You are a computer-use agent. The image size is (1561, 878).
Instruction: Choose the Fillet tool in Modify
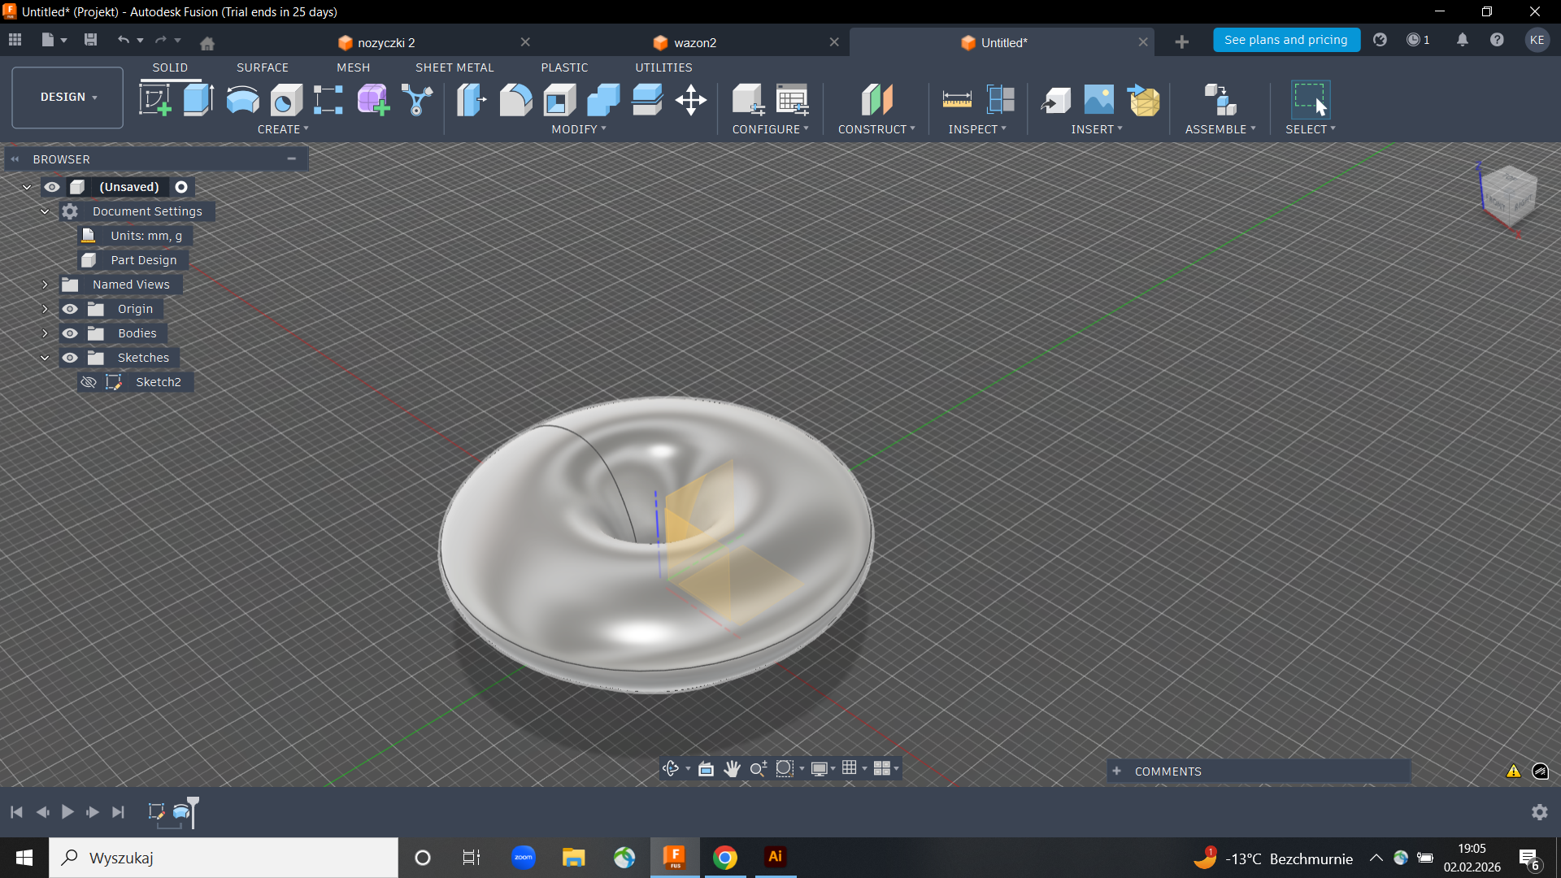coord(515,100)
